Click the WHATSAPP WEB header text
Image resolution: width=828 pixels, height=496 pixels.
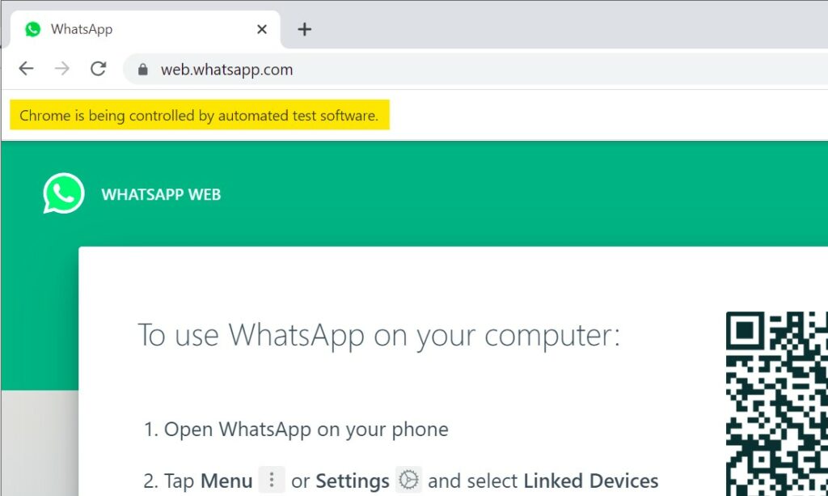pos(161,194)
